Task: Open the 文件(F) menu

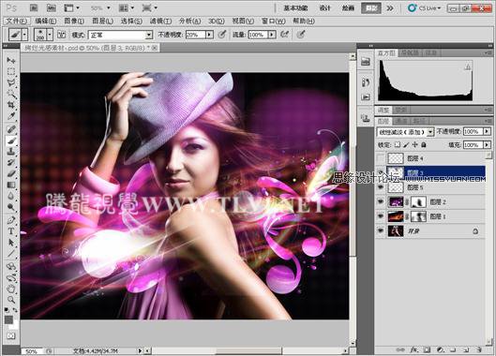Action: coord(17,21)
